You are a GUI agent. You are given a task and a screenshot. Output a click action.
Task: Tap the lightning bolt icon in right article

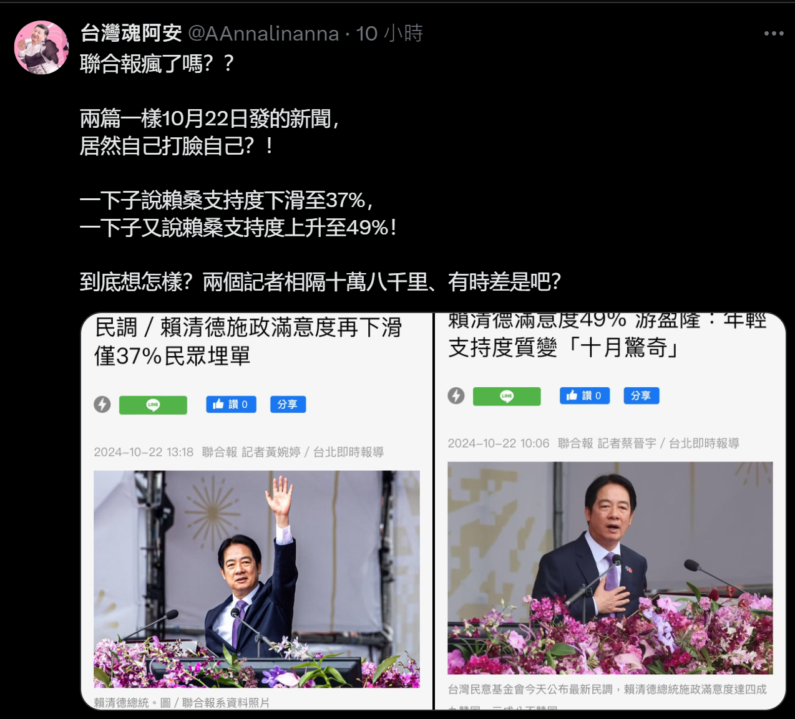456,395
